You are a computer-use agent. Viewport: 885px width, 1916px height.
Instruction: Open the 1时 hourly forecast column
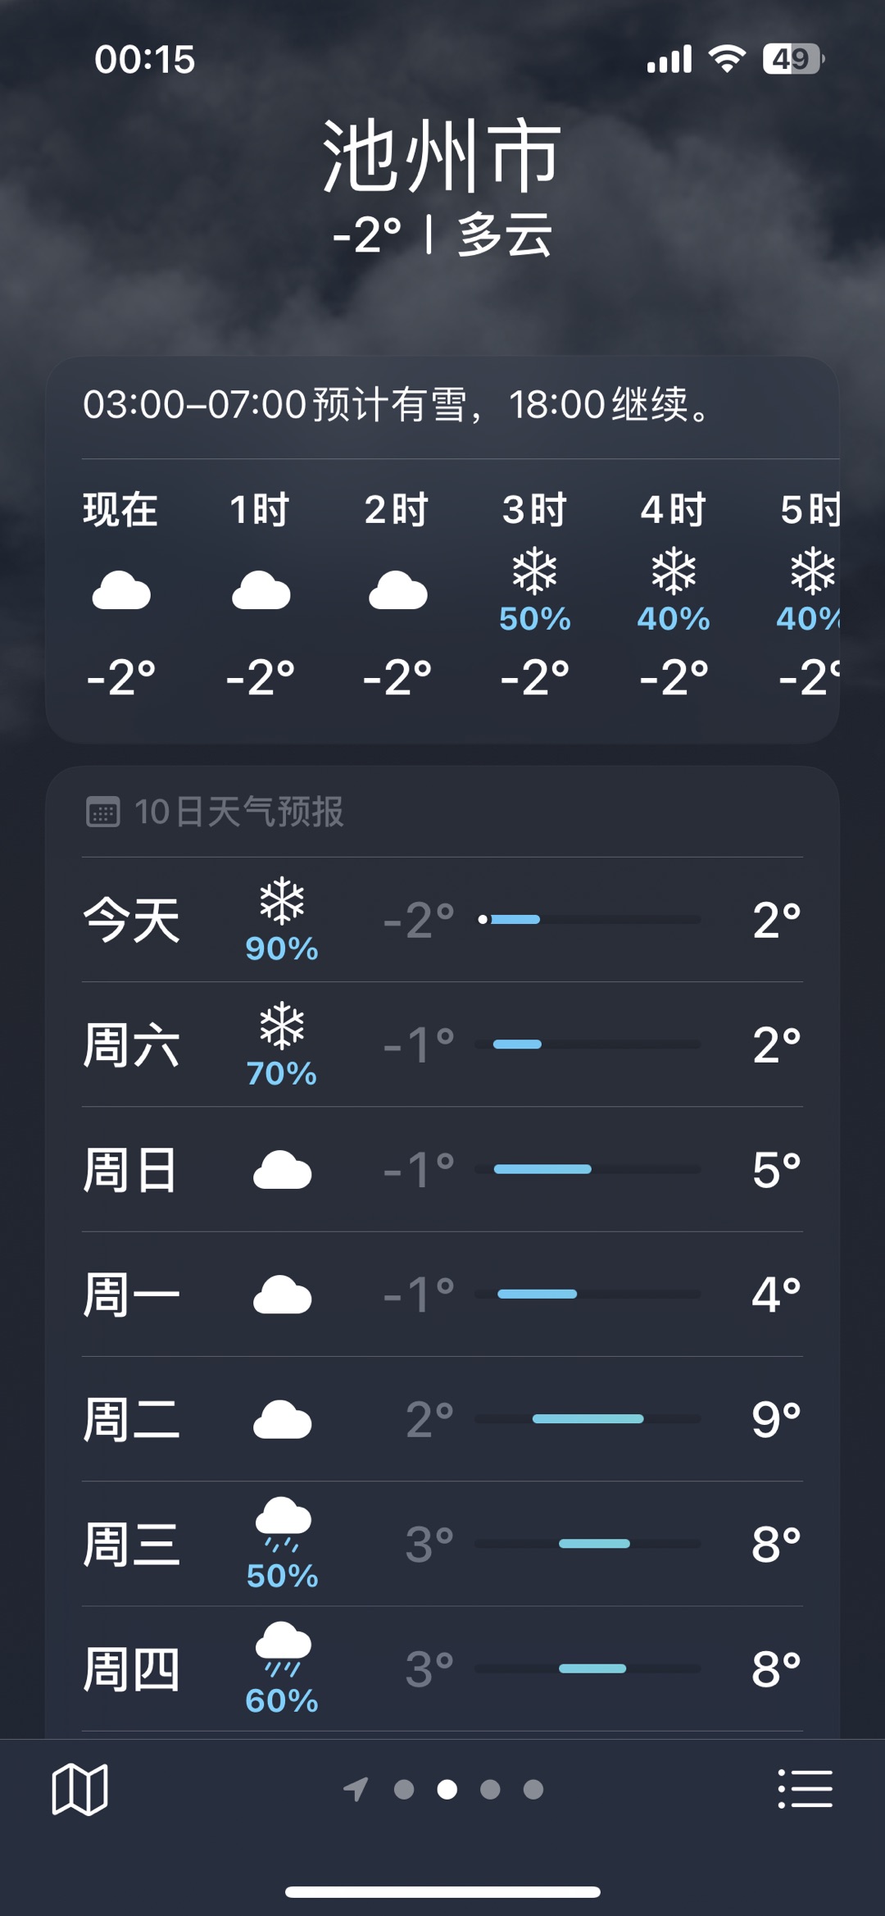click(261, 595)
